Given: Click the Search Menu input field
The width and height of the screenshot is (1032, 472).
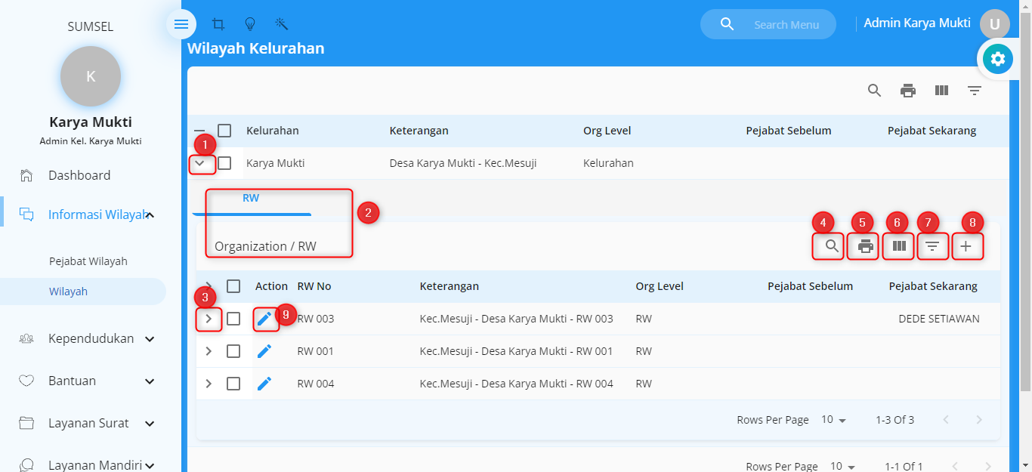Looking at the screenshot, I should 786,25.
